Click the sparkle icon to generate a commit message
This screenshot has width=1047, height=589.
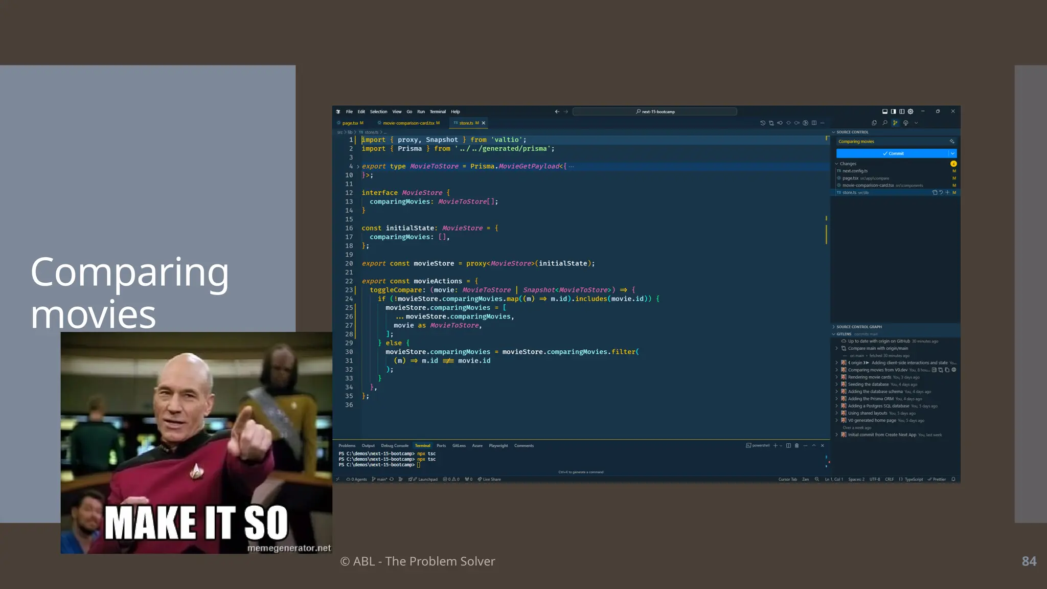coord(952,142)
